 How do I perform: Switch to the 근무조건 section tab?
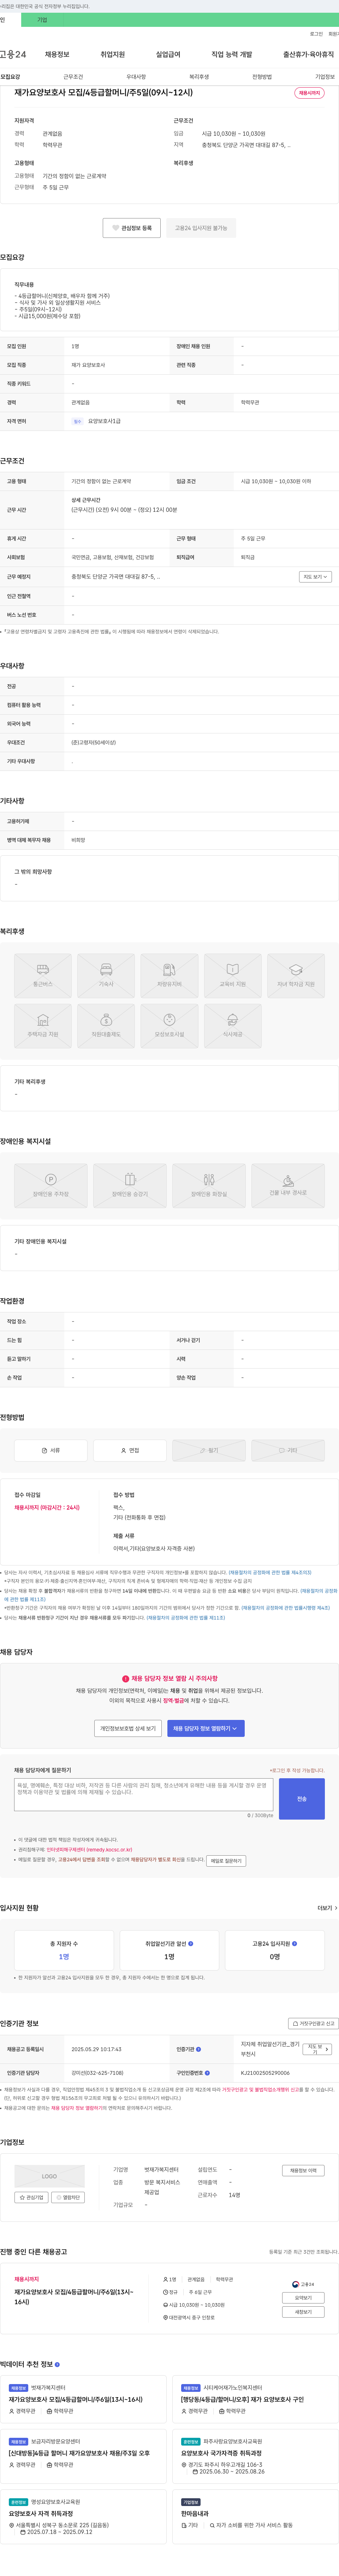[73, 77]
